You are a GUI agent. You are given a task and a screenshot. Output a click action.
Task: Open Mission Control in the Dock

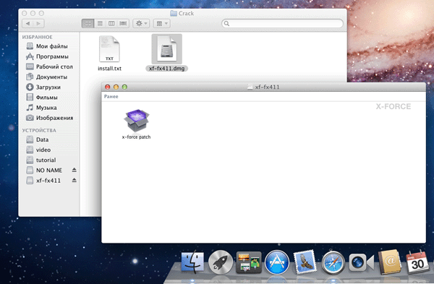tap(249, 262)
